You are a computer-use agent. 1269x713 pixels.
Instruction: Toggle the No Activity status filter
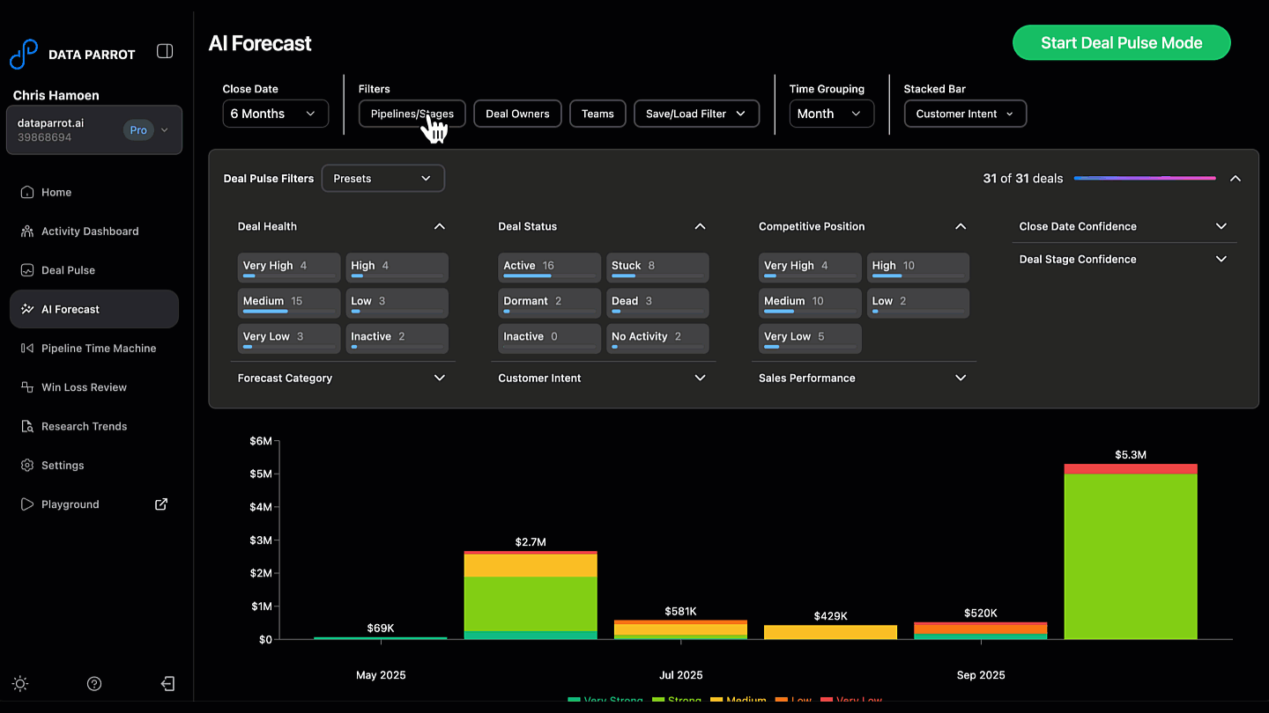[657, 337]
